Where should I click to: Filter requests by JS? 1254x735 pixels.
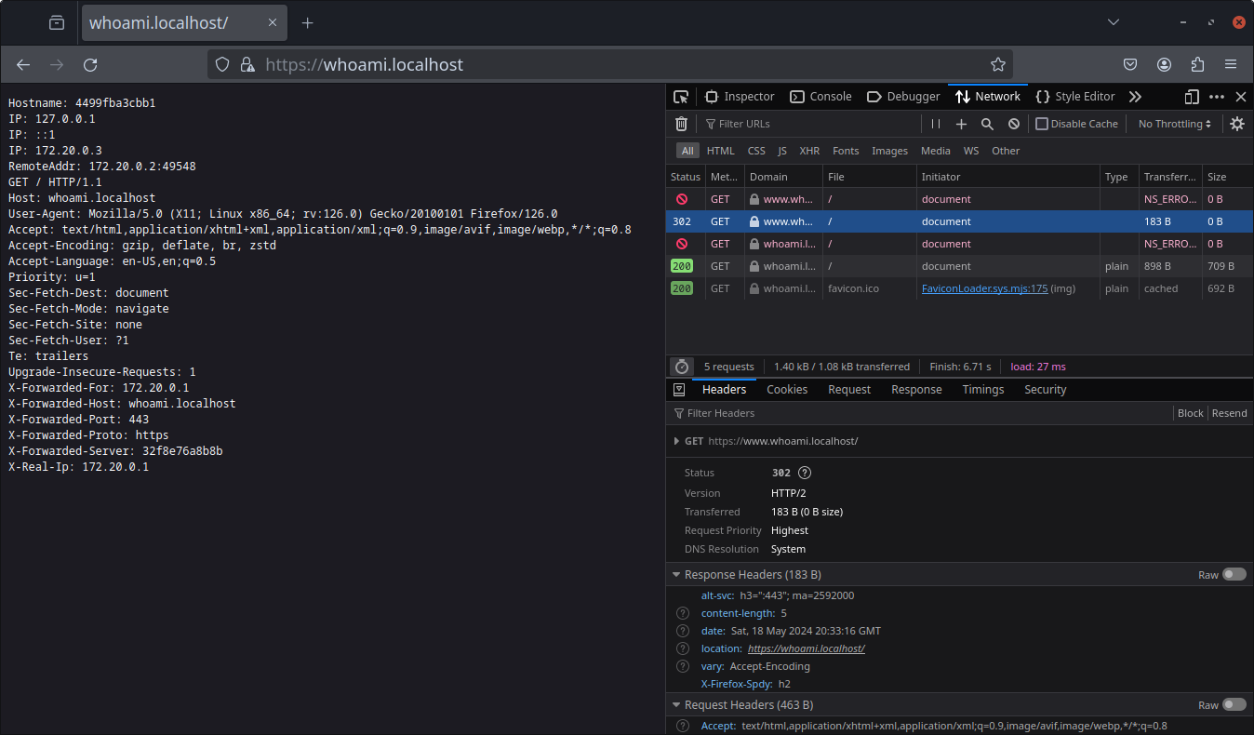[x=782, y=151]
